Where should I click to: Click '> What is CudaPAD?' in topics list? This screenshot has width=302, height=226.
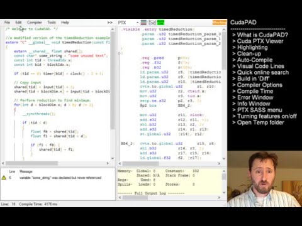coord(260,35)
